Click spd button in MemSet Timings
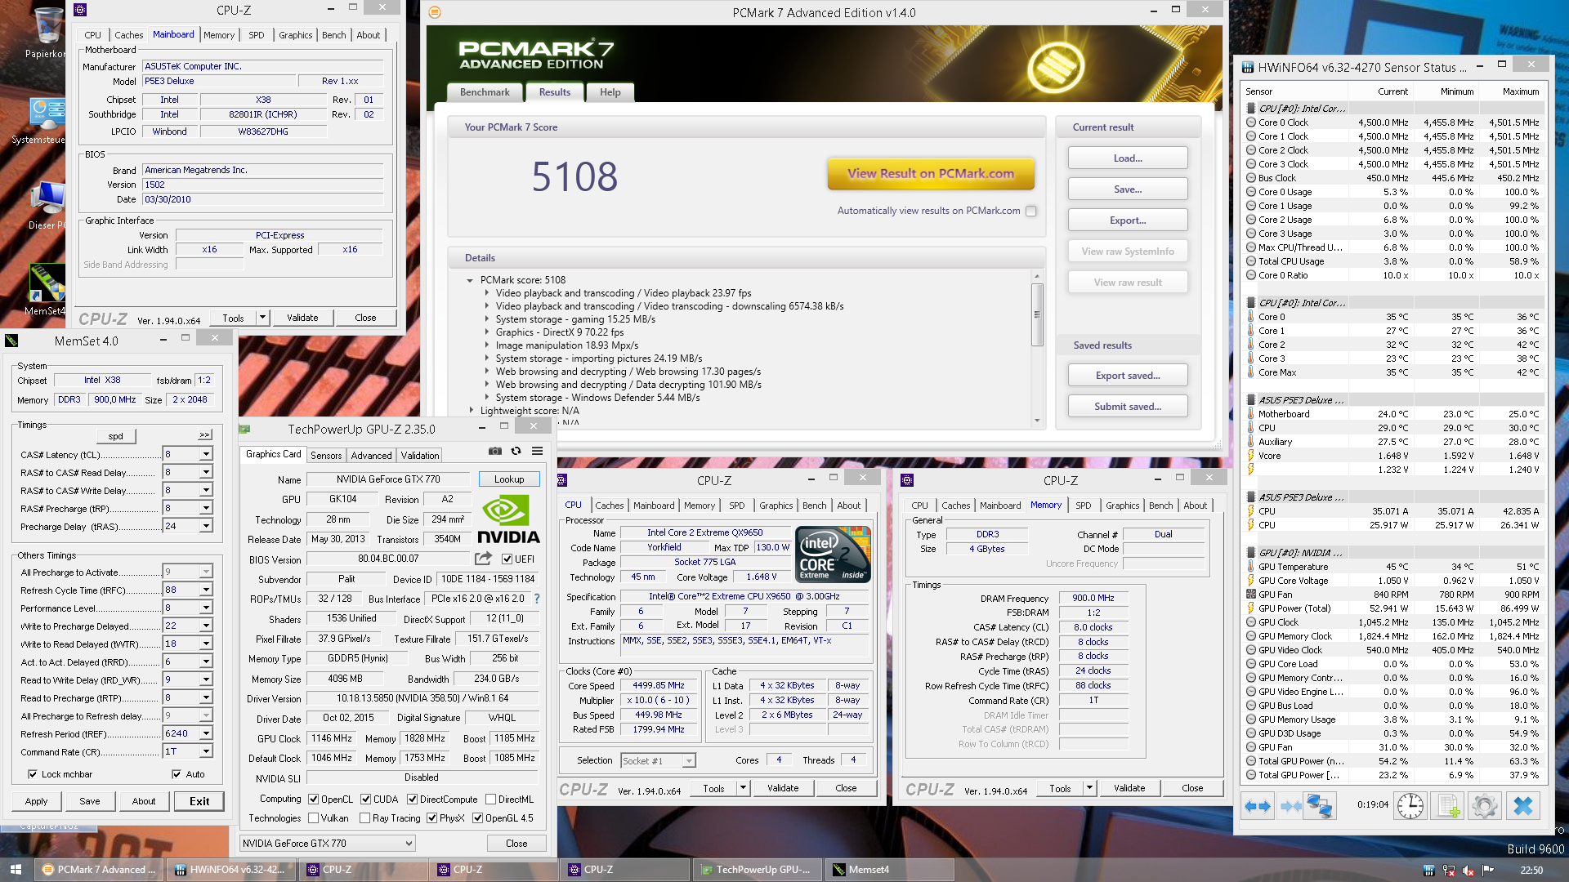The height and width of the screenshot is (882, 1569). pos(116,436)
